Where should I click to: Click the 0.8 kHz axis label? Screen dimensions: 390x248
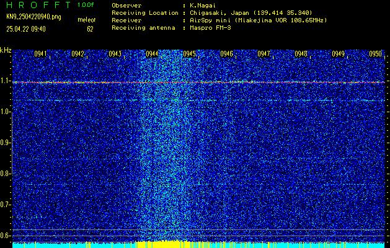point(5,174)
